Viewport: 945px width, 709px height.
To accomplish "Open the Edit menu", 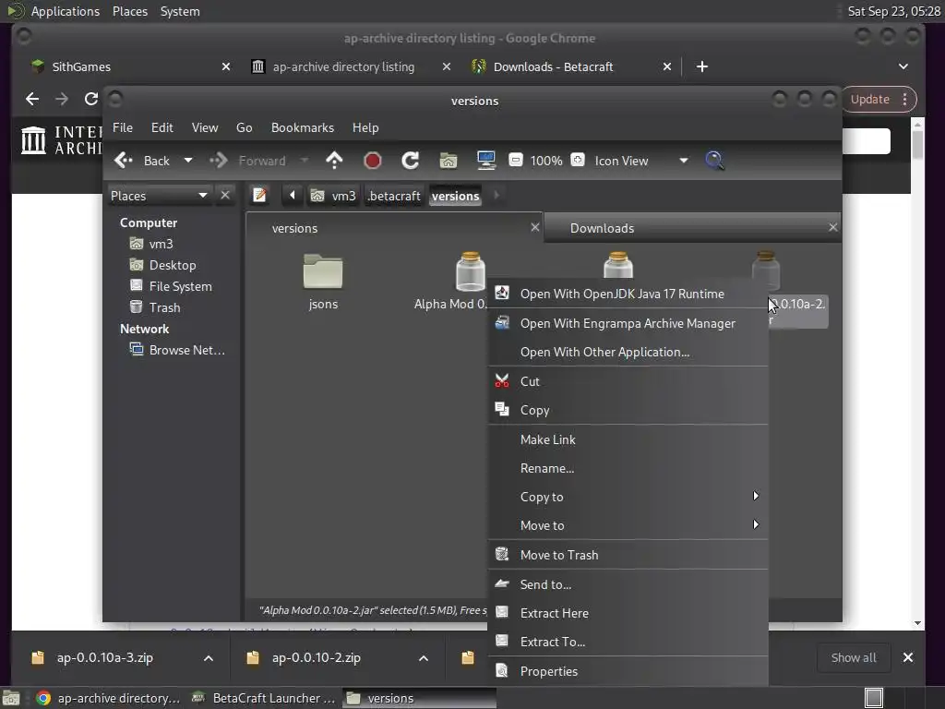I will point(161,127).
